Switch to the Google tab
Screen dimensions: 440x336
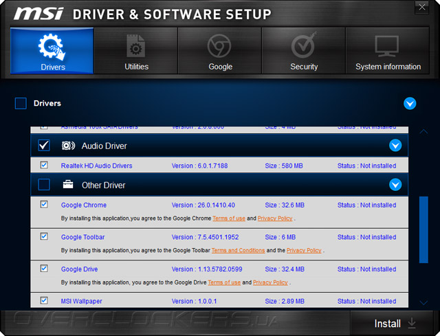click(220, 51)
